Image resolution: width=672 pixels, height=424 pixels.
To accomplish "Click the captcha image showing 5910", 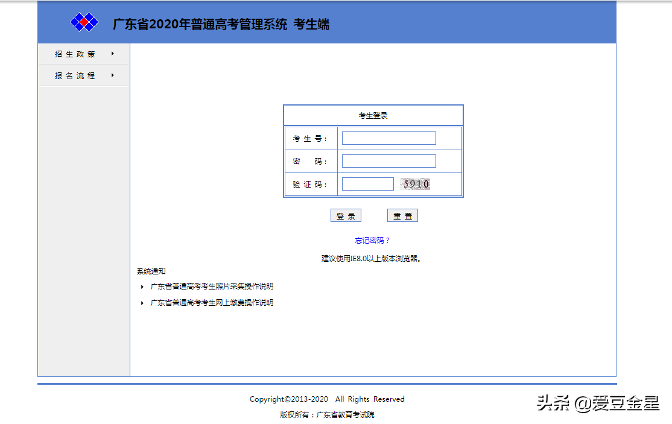I will [415, 183].
